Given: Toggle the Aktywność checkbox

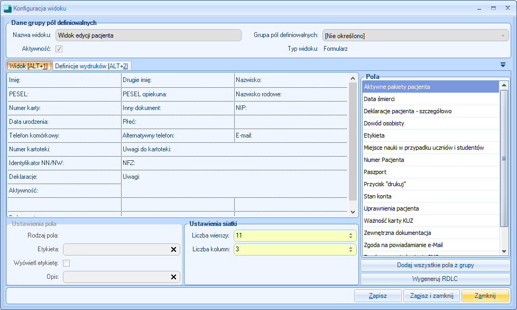Looking at the screenshot, I should [59, 49].
